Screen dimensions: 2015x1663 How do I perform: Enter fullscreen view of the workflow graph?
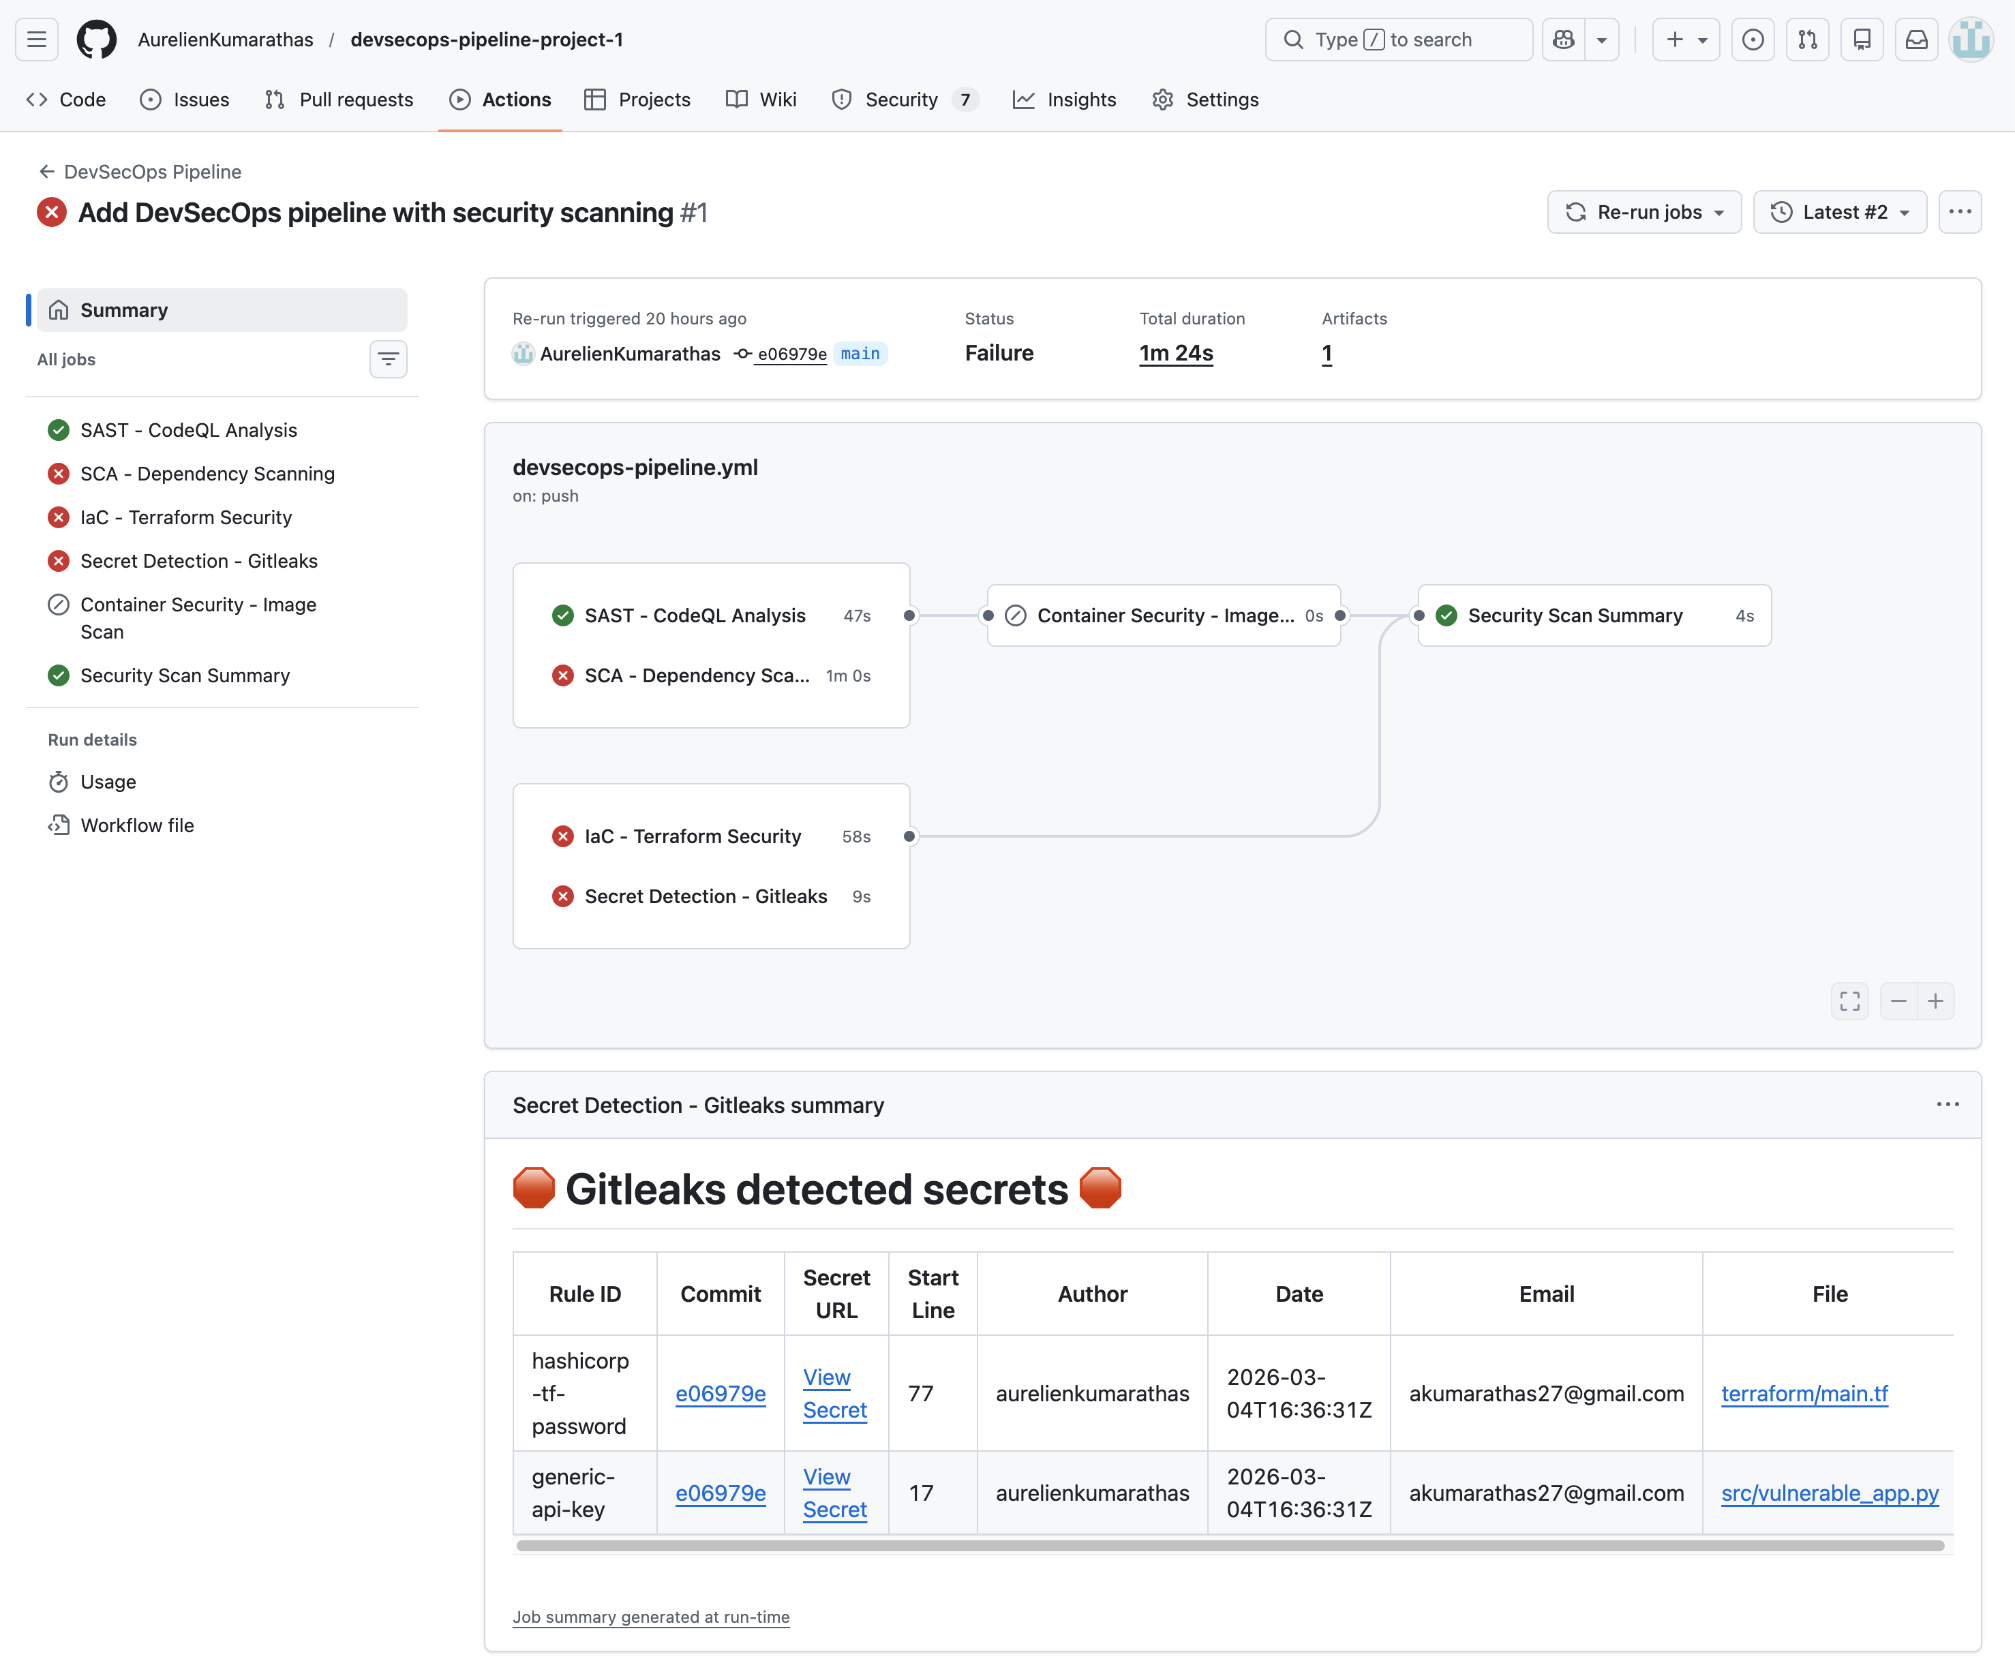[x=1850, y=1000]
